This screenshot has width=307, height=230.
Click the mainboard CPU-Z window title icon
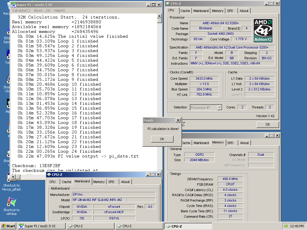49,175
